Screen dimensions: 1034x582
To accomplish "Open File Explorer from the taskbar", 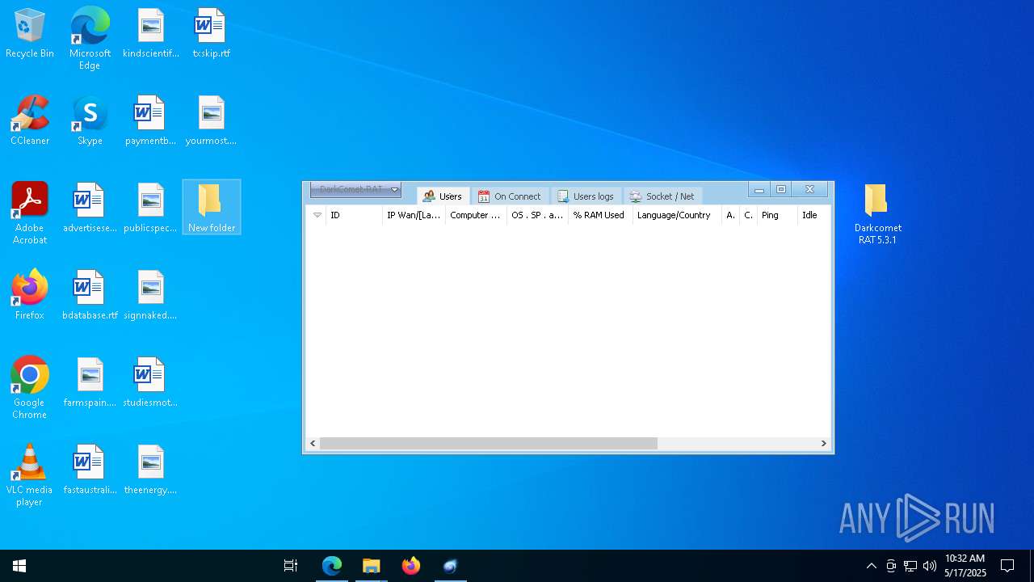I will [x=372, y=566].
